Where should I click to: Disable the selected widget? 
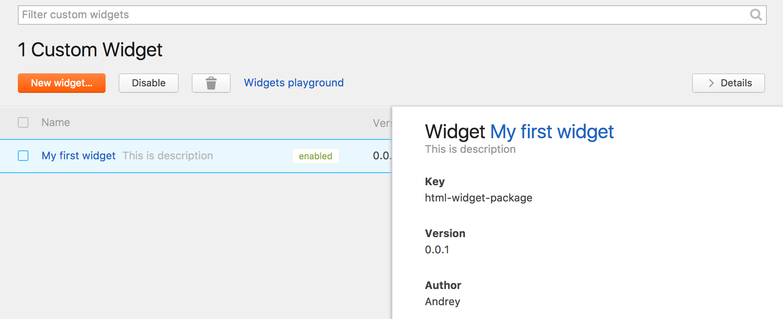pyautogui.click(x=149, y=83)
